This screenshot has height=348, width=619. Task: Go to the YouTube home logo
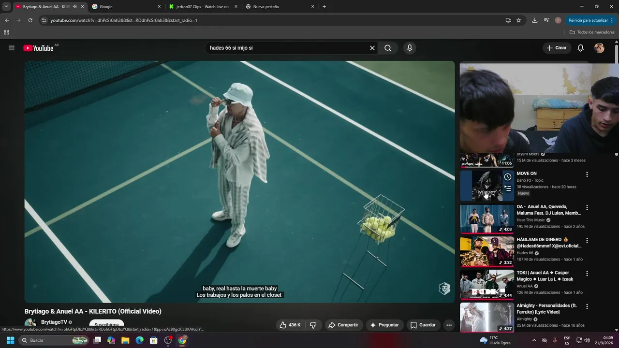38,48
